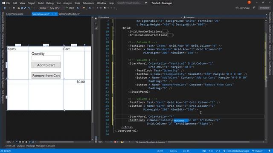The width and height of the screenshot is (273, 153).
Task: Click the split-editor plus icon at top right
Action: [x=266, y=20]
